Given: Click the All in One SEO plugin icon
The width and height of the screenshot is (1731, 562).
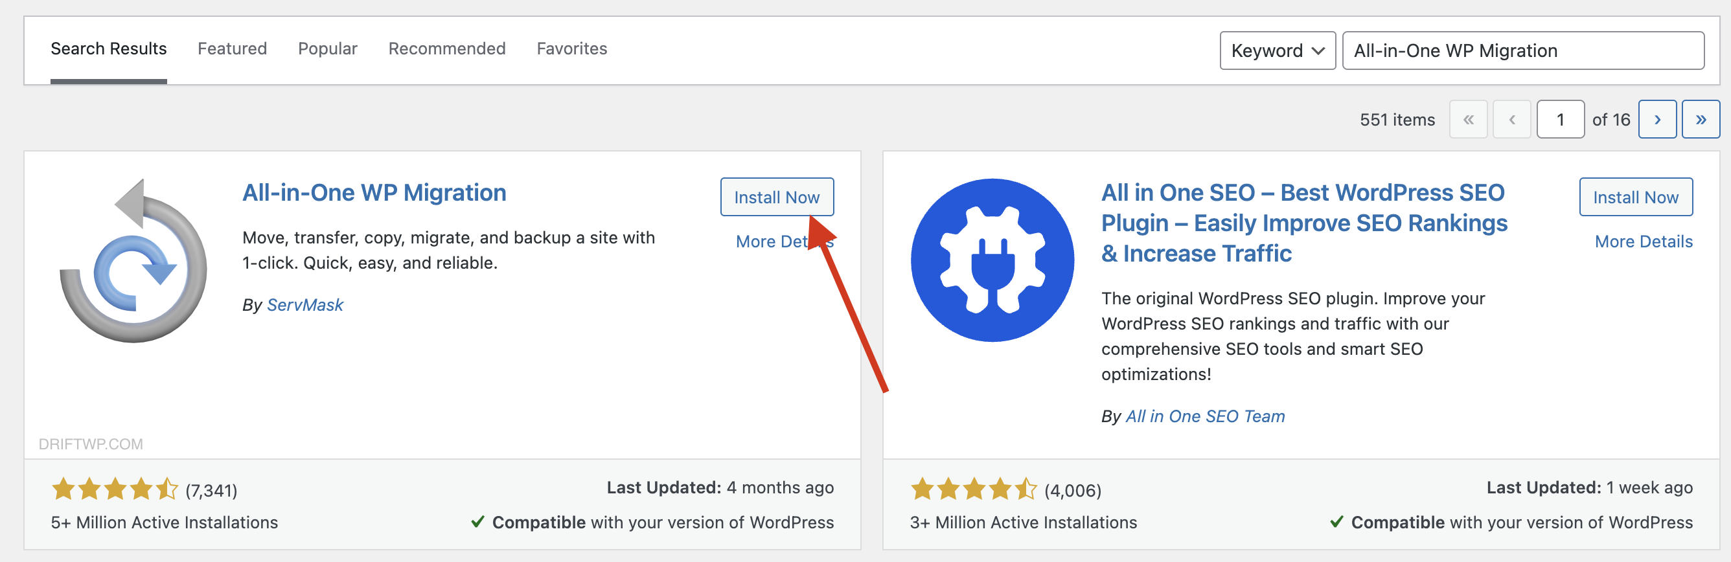Looking at the screenshot, I should (x=992, y=260).
